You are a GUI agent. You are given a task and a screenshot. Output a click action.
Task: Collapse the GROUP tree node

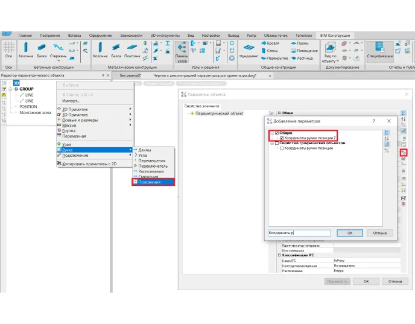tap(10, 89)
